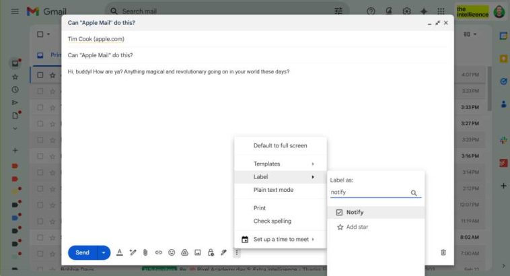
Task: Click into the email body text
Action: [x=178, y=71]
